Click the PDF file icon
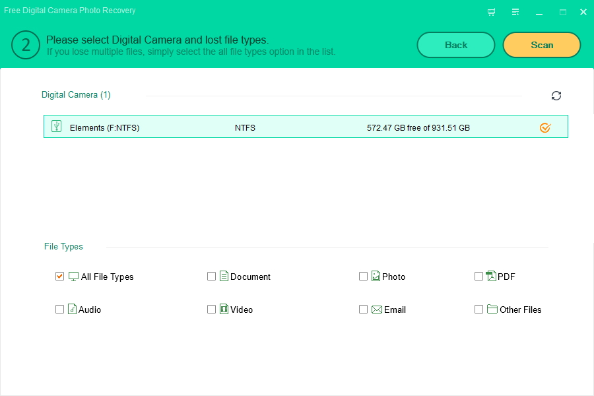Screen dimensions: 594x396 click(491, 276)
